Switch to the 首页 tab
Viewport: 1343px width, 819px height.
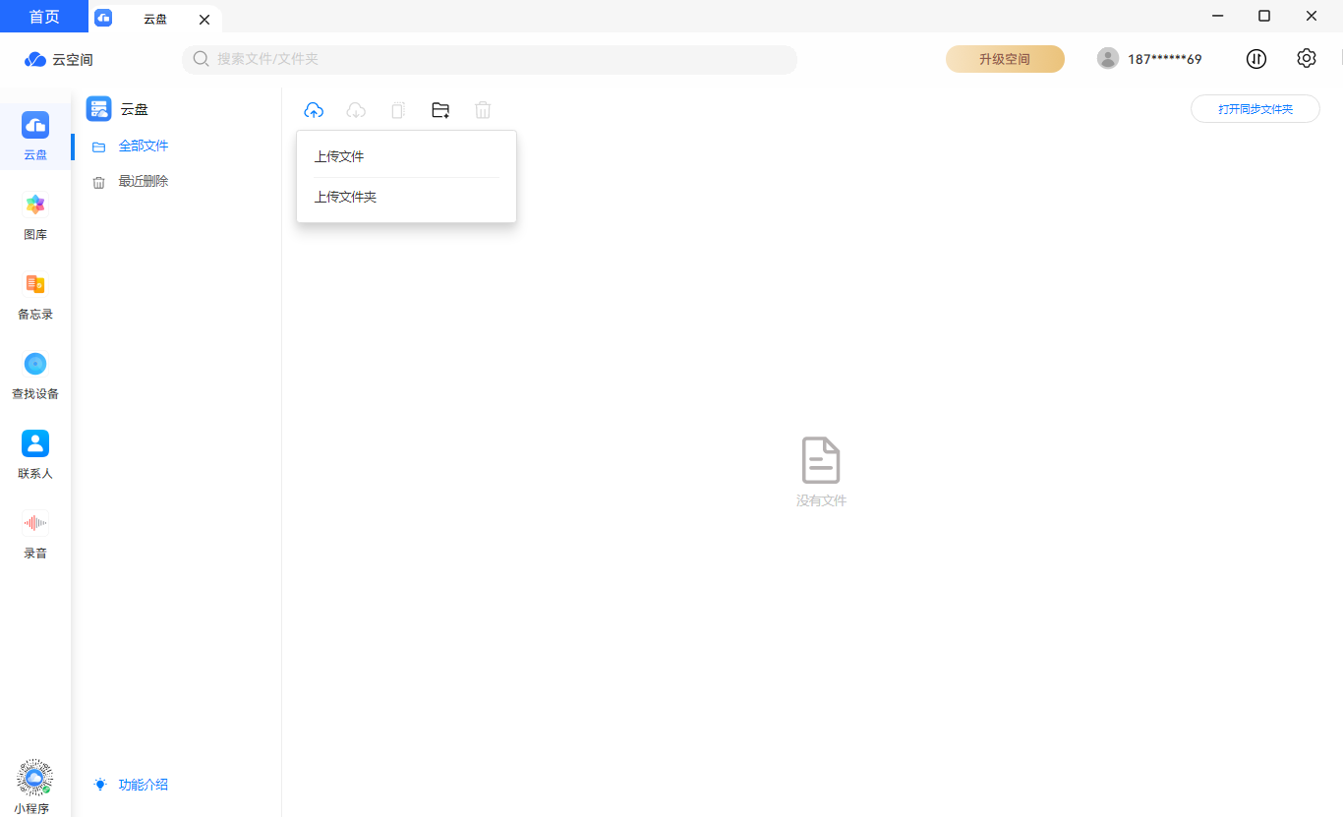44,17
